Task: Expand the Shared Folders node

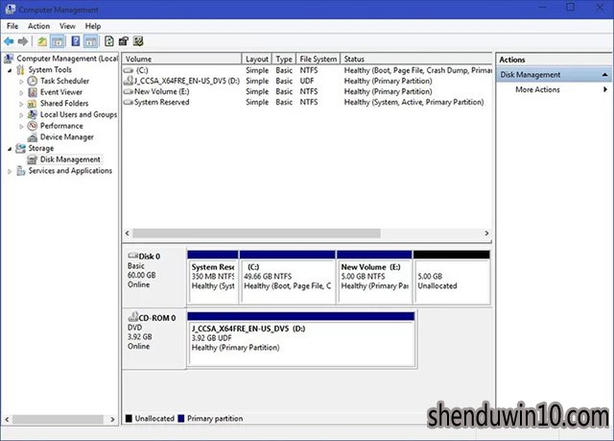Action: 21,105
